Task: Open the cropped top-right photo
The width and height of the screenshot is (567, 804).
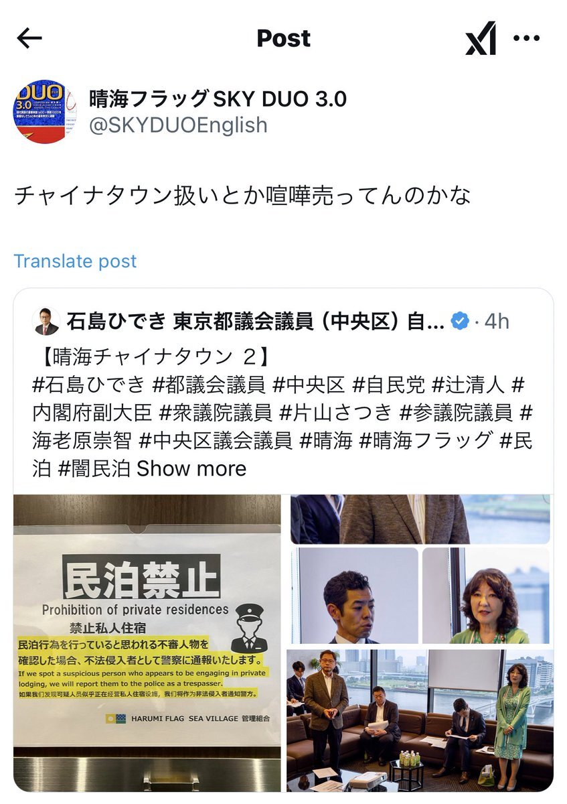Action: tap(420, 519)
